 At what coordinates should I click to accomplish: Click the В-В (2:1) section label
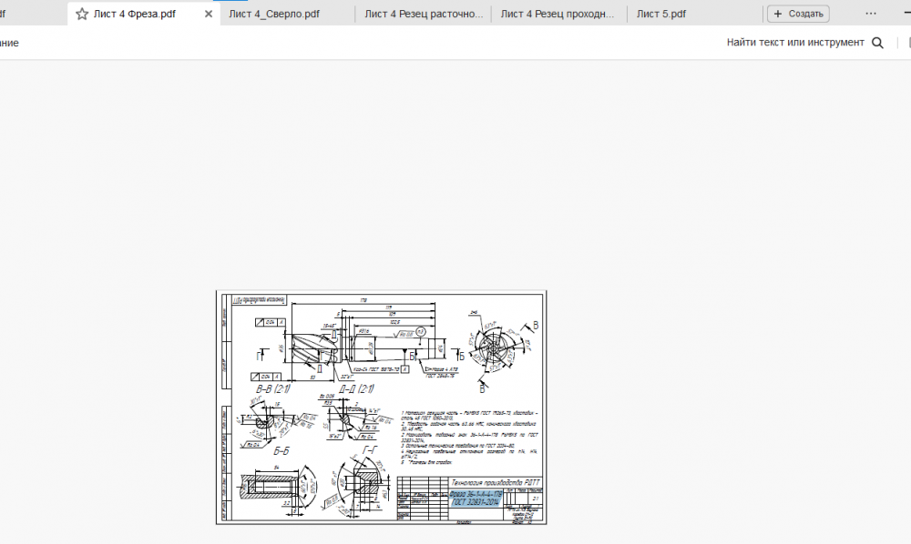[272, 388]
